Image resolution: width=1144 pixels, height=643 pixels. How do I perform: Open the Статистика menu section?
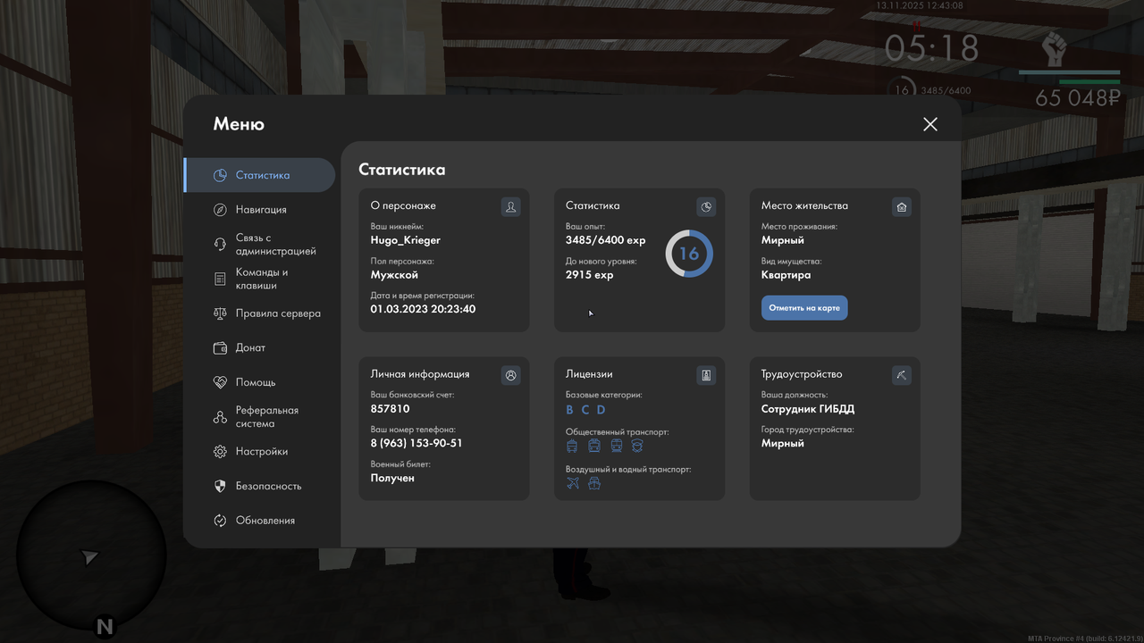259,175
